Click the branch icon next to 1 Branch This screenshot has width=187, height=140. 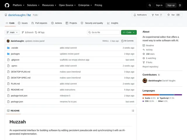(x=23, y=32)
